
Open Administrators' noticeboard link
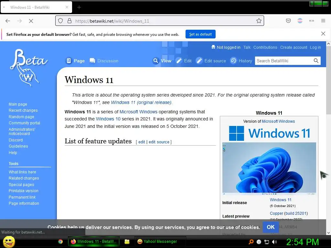[22, 131]
